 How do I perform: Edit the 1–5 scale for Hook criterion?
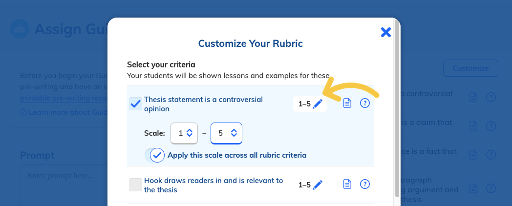pos(310,185)
